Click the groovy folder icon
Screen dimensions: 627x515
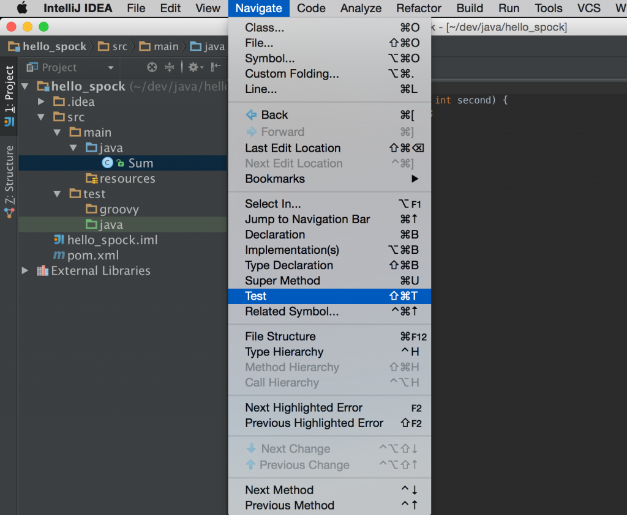pos(92,209)
